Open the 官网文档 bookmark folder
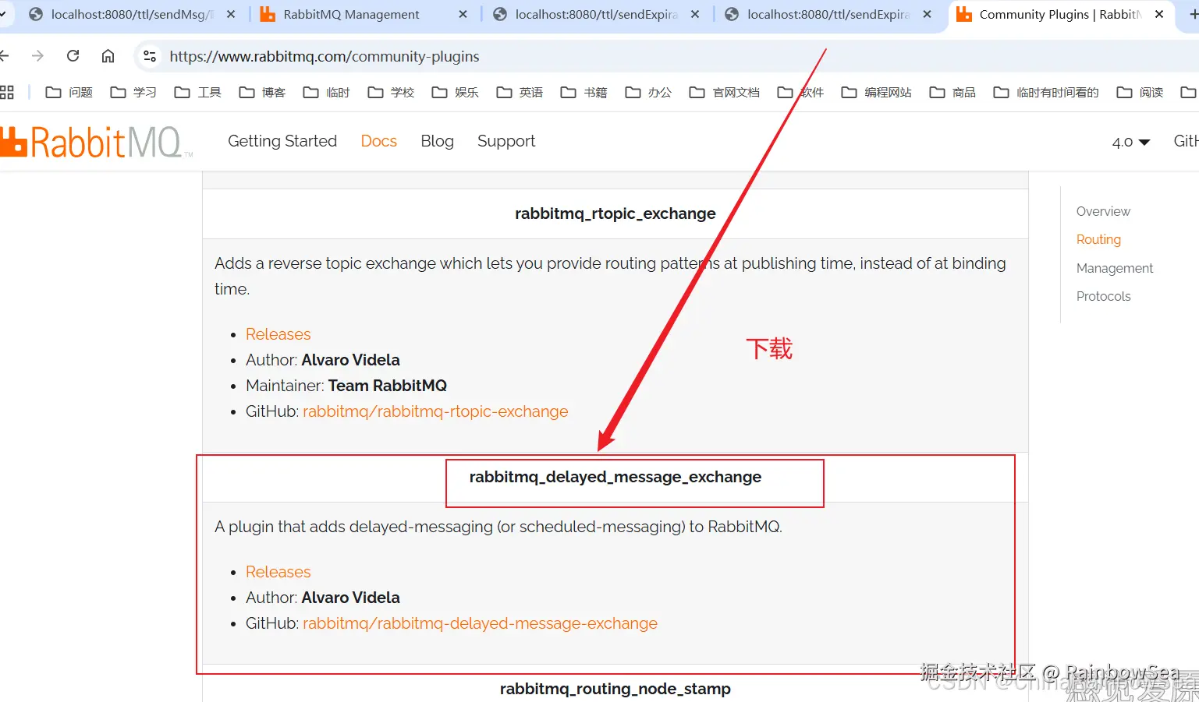This screenshot has width=1199, height=702. pos(725,92)
